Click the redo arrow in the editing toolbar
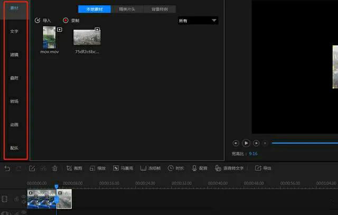 tap(19, 168)
